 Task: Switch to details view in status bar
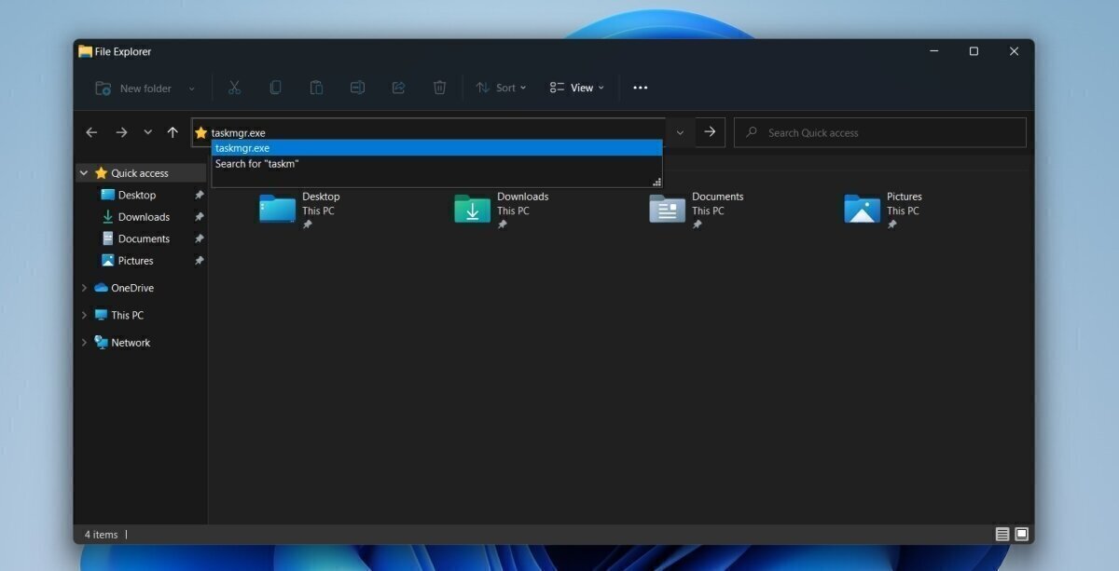pos(1002,534)
